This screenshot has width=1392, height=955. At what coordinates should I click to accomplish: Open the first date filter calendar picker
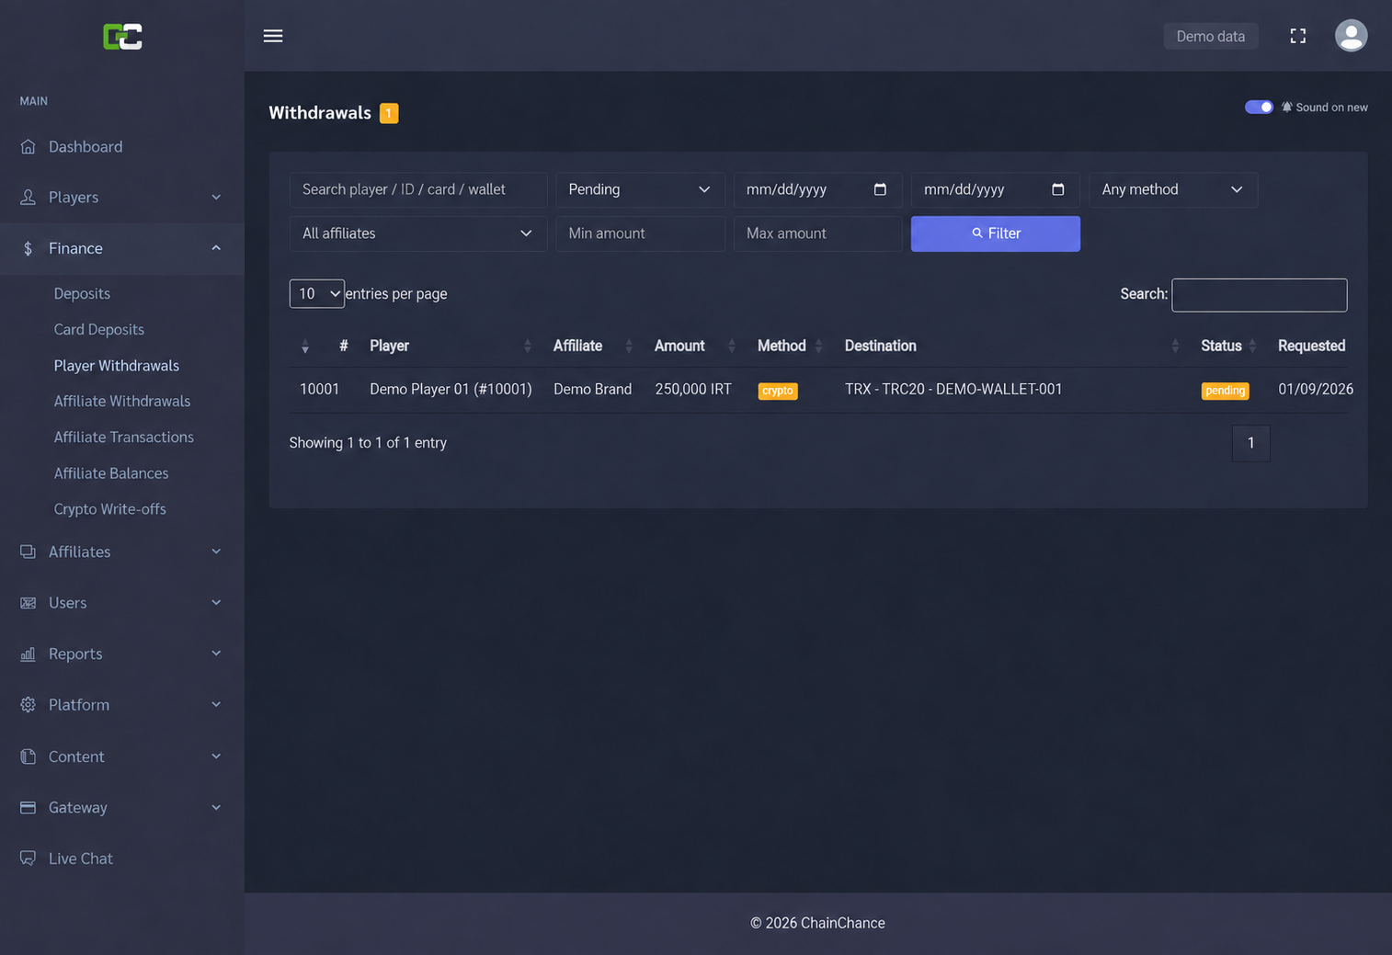point(880,189)
